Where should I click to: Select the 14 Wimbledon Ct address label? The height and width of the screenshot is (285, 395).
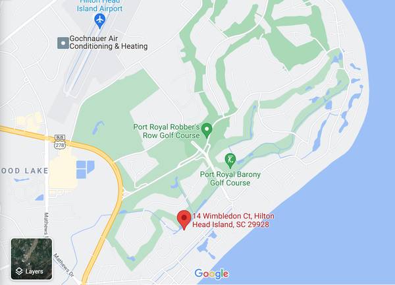[x=233, y=220]
